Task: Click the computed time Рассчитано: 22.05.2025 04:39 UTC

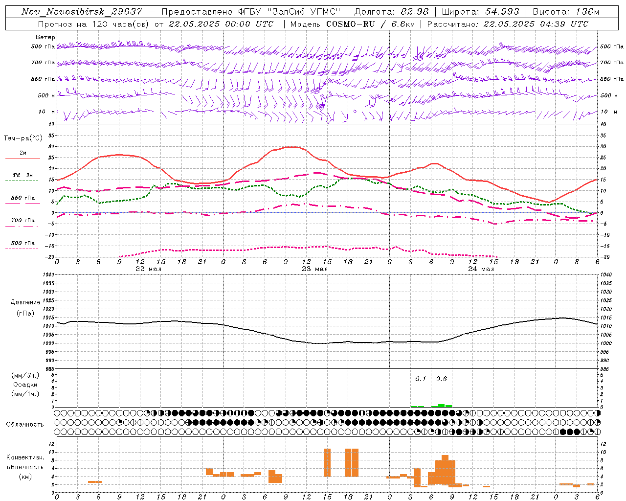Action: (508, 24)
